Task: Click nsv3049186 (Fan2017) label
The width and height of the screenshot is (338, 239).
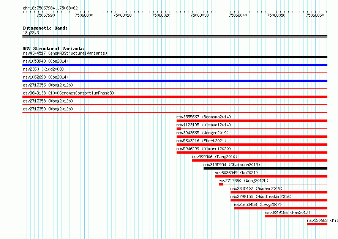Action: tap(287, 212)
